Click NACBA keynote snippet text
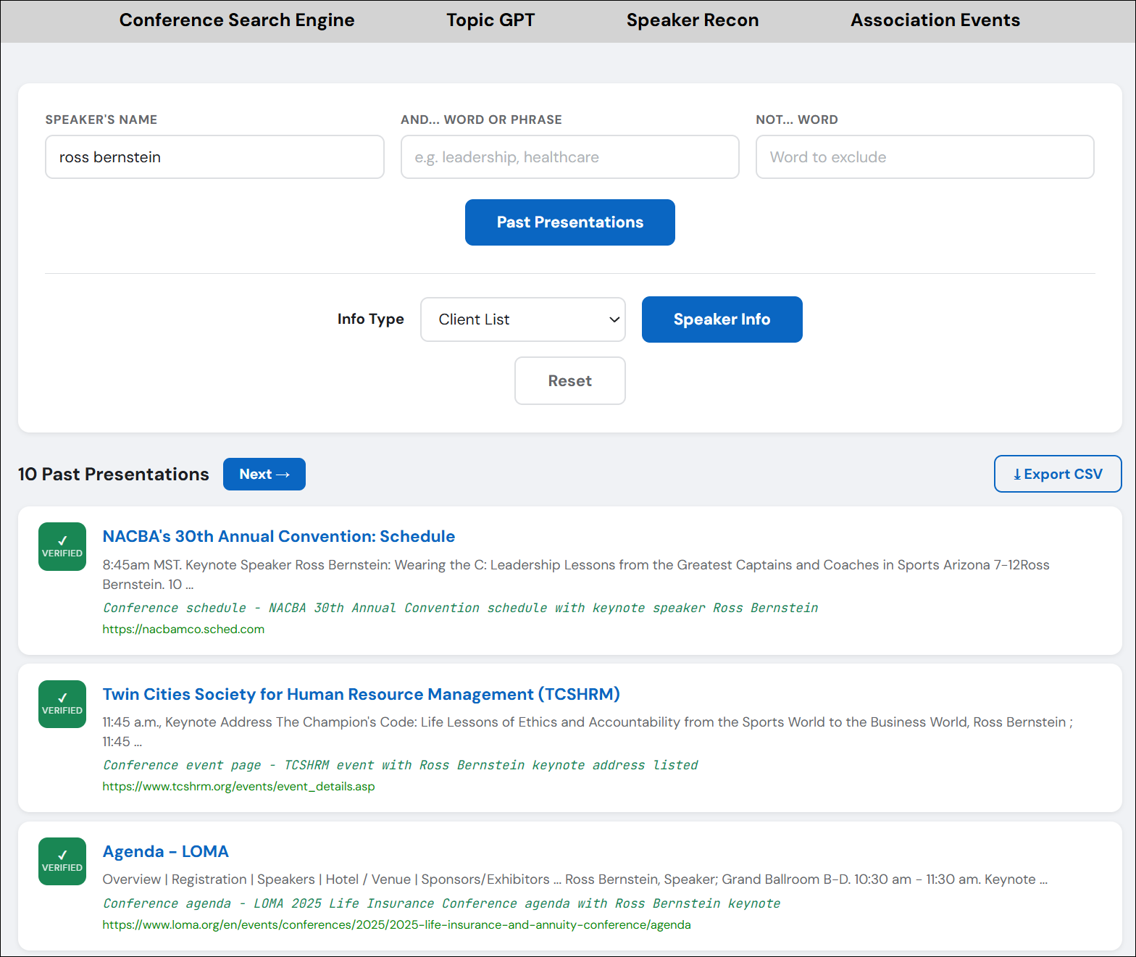The height and width of the screenshot is (957, 1136). coord(576,574)
